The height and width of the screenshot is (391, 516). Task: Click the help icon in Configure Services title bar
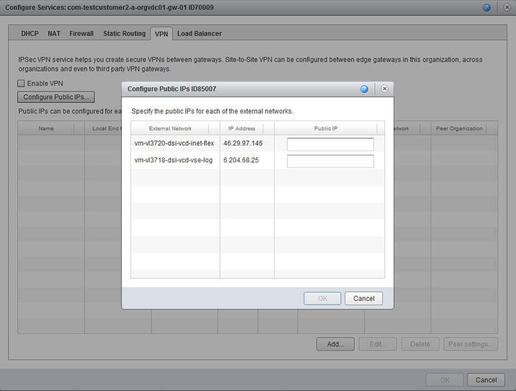[x=486, y=7]
